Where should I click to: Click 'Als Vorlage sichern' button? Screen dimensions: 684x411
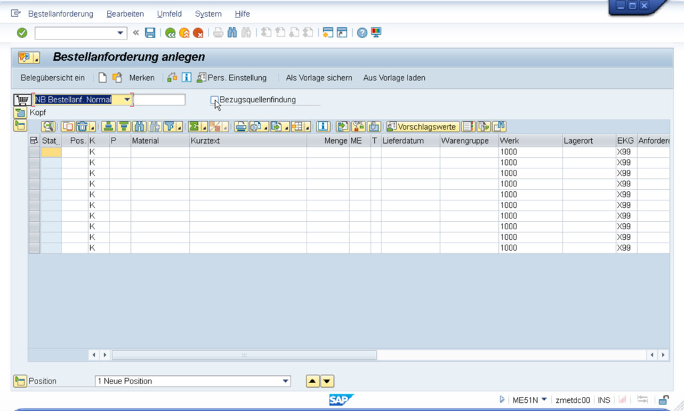(319, 78)
